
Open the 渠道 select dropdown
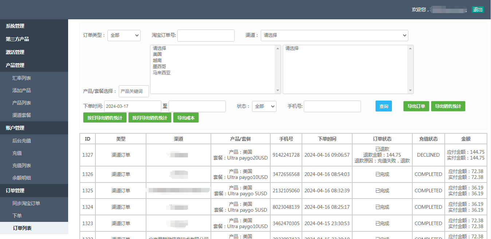tap(334, 35)
